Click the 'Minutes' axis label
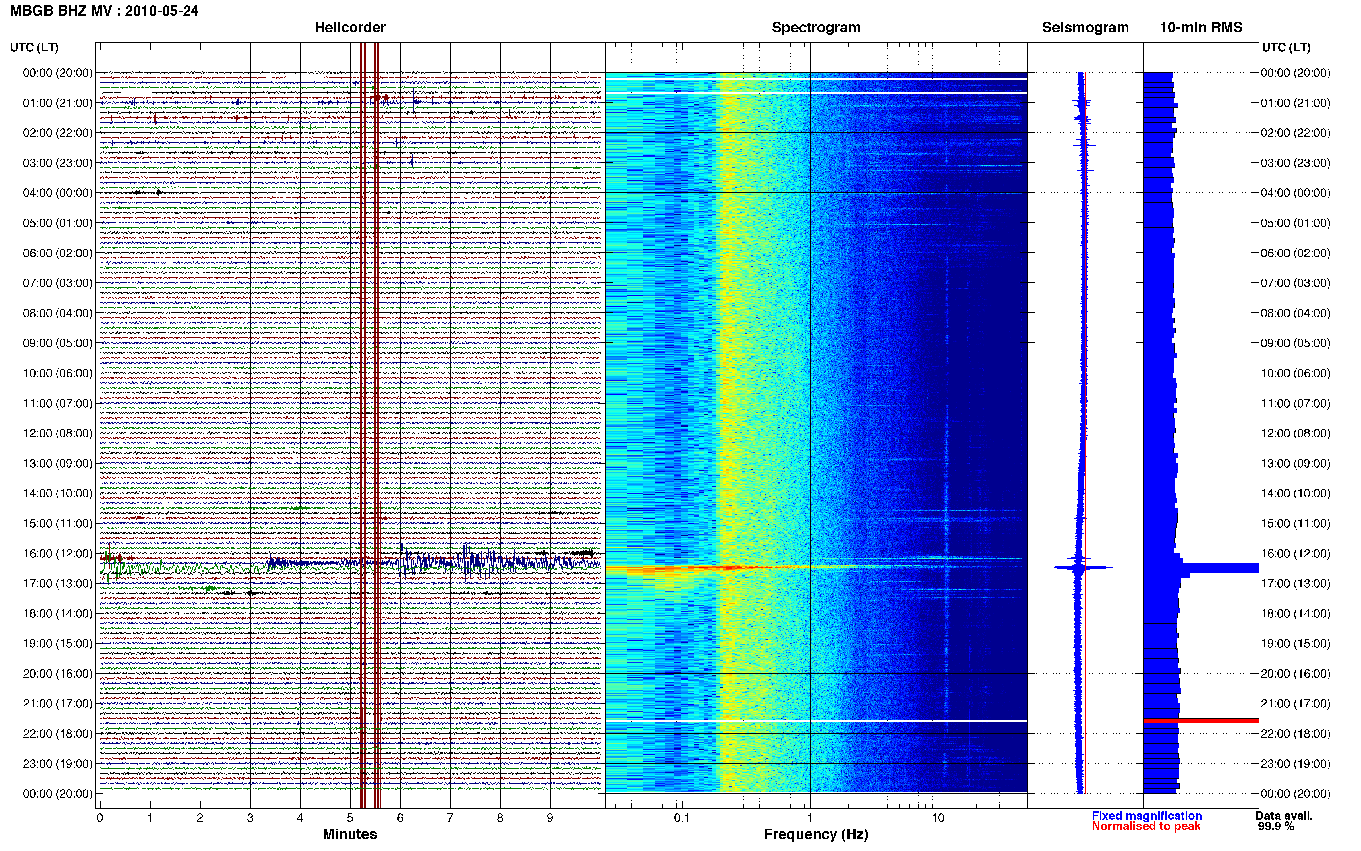The image size is (1361, 851). click(350, 834)
